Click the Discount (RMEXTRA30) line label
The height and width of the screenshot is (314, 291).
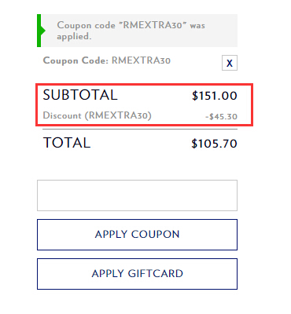(98, 115)
